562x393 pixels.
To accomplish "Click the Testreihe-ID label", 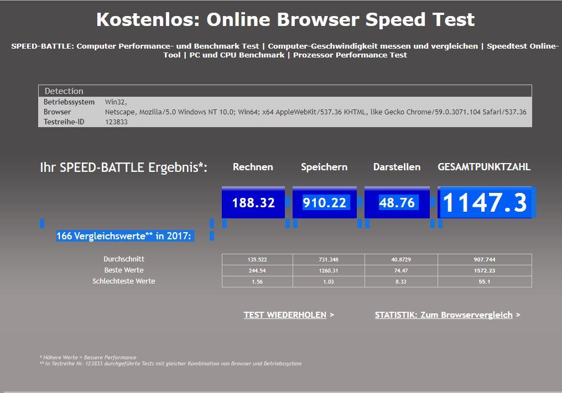I will pyautogui.click(x=64, y=122).
